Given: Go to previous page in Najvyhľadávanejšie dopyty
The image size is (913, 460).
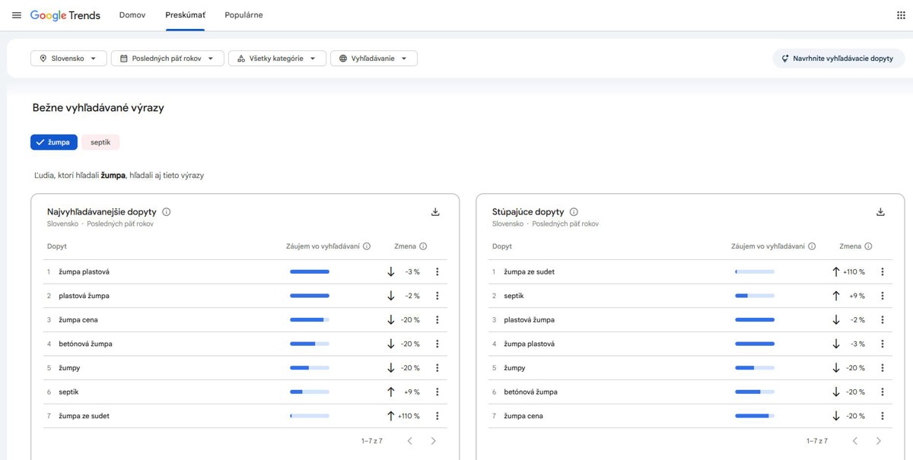Looking at the screenshot, I should 409,441.
